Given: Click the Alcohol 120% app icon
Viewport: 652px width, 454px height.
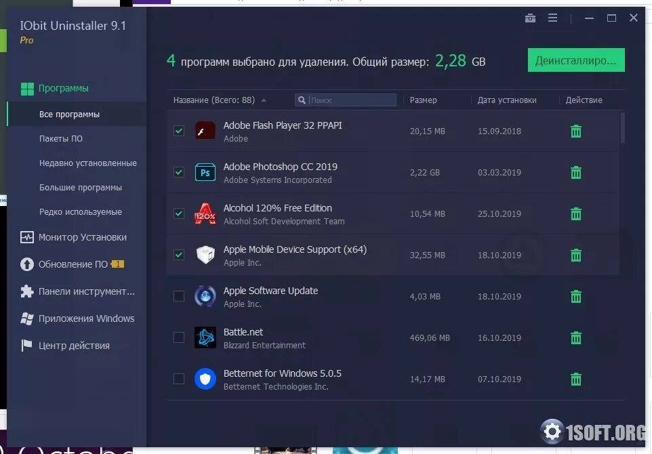Looking at the screenshot, I should click(205, 213).
